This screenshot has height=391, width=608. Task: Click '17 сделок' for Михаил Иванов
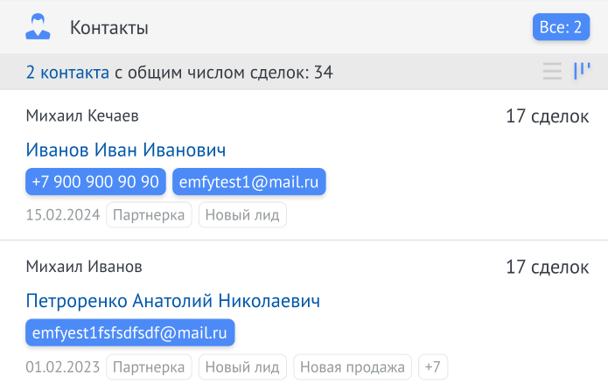click(x=547, y=267)
